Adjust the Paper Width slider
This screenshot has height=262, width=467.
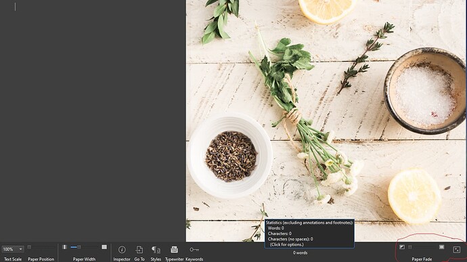click(x=85, y=247)
